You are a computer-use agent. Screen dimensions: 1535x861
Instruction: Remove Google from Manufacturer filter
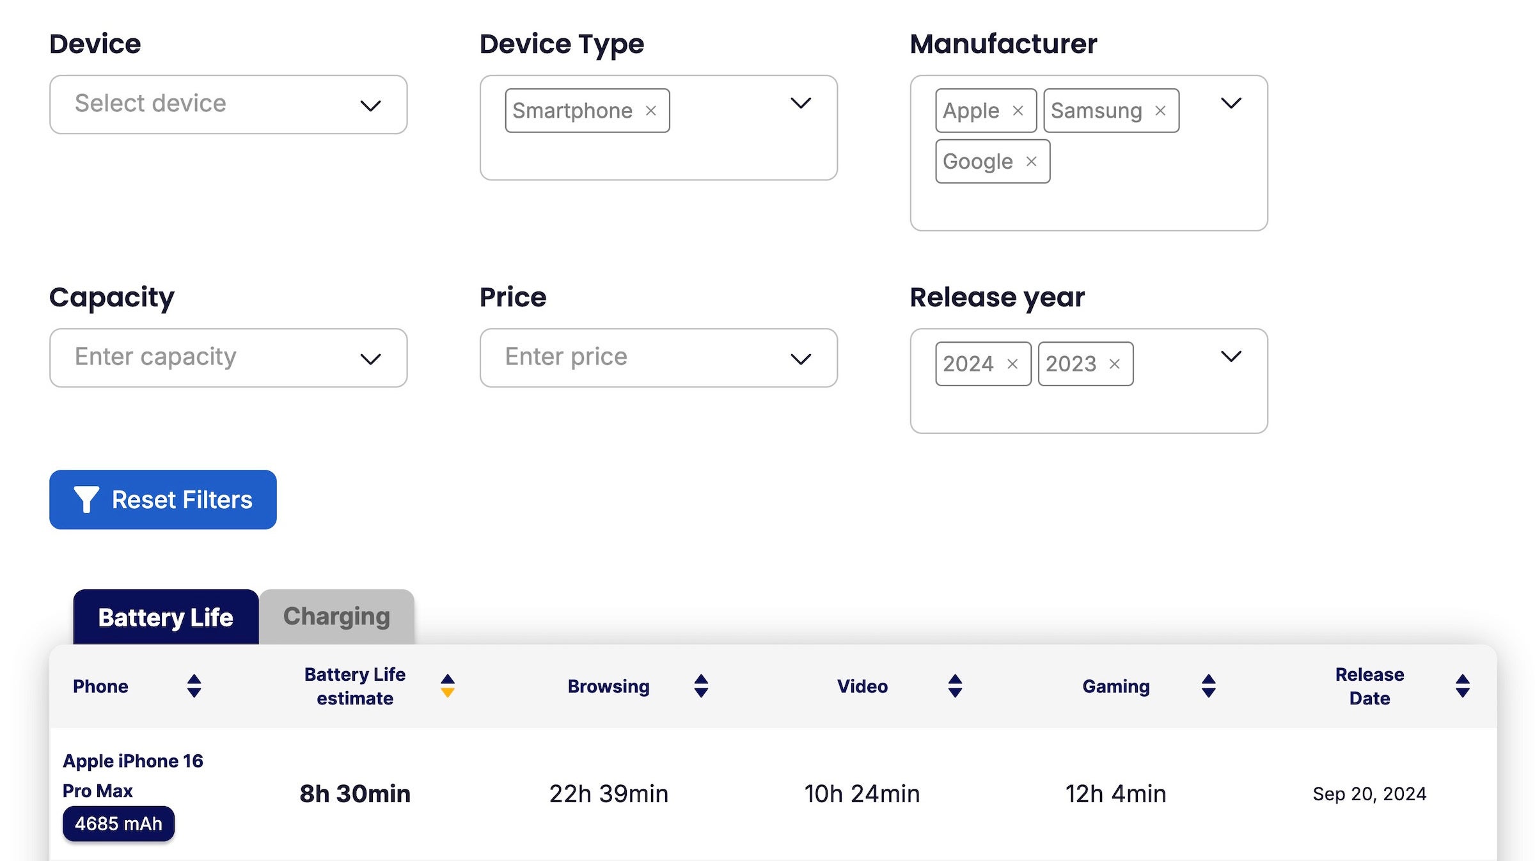[1031, 160]
